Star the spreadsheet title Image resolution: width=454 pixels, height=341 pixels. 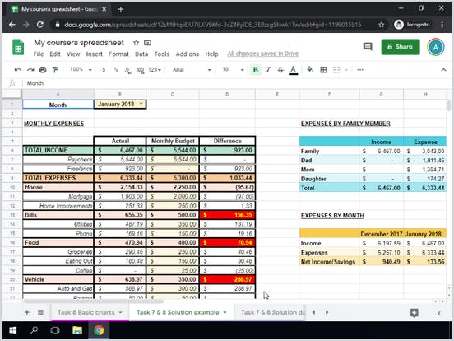(x=136, y=43)
